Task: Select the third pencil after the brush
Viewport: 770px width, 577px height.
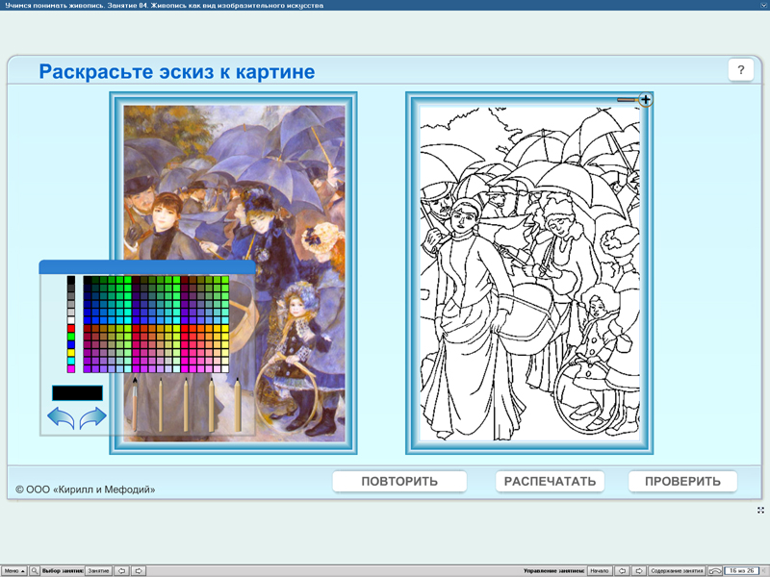Action: tap(211, 405)
